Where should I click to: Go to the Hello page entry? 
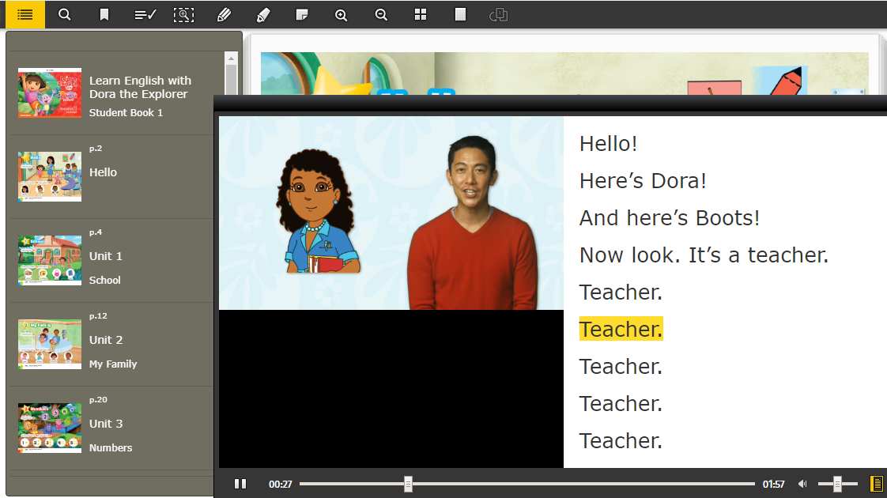coord(112,177)
